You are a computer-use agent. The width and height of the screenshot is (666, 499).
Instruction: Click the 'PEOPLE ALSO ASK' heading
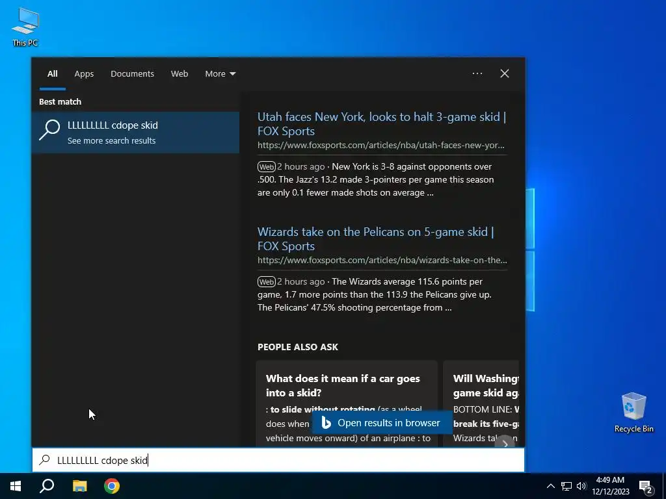tap(298, 347)
